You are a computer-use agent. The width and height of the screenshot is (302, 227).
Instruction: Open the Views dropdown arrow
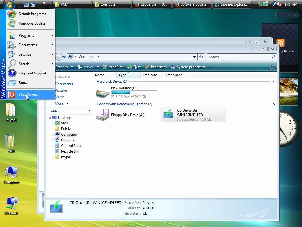(98, 67)
